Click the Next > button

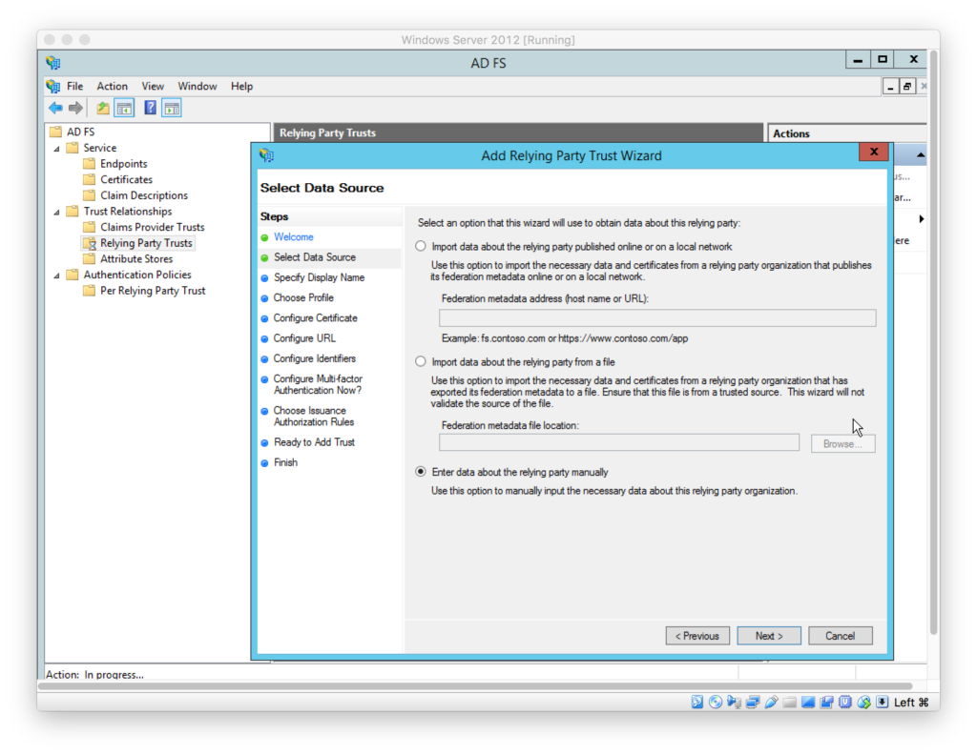769,636
